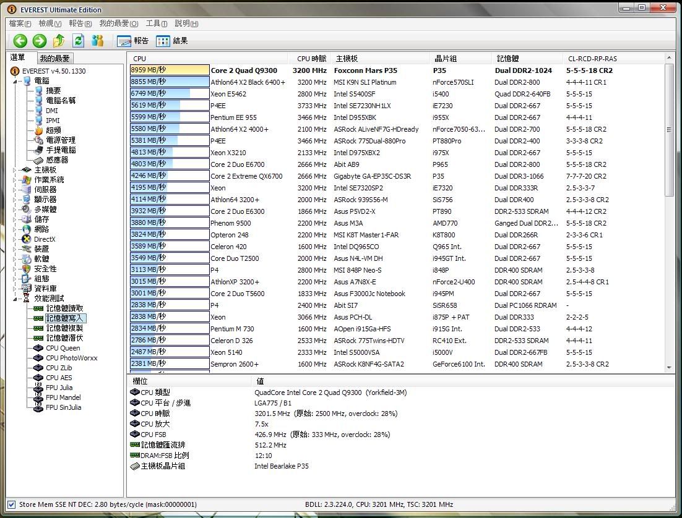The height and width of the screenshot is (518, 682).
Task: Collapse the 電腦 tree node
Action: pos(15,81)
